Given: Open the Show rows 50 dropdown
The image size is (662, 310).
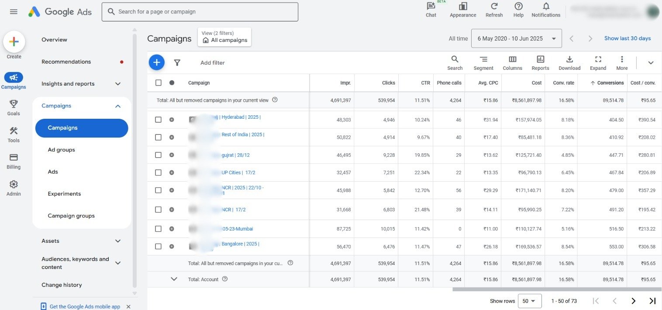Looking at the screenshot, I should tap(529, 301).
